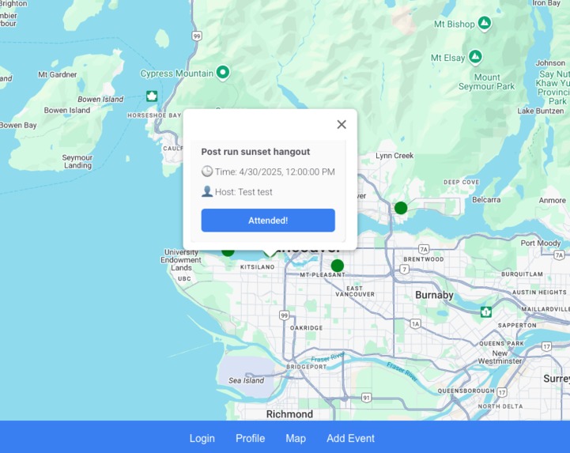The height and width of the screenshot is (453, 570).
Task: Click the Mount Seymour Park label
Action: [x=486, y=81]
